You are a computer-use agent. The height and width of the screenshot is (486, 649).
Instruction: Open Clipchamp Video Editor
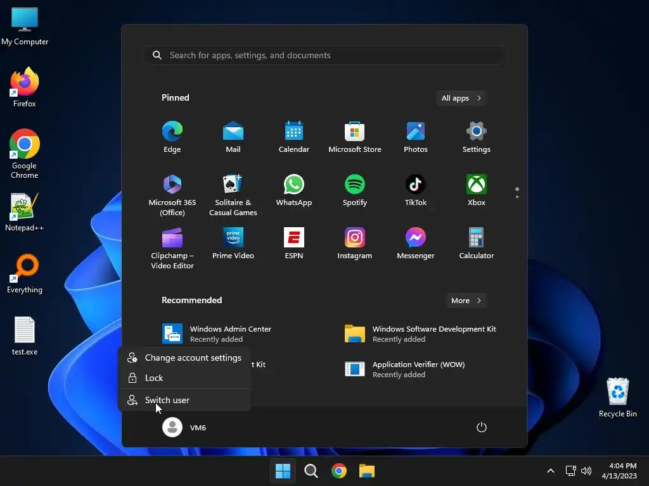click(x=172, y=248)
